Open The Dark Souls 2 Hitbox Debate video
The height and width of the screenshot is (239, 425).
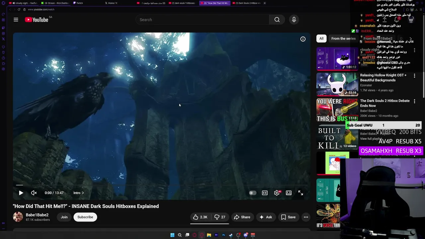click(x=385, y=103)
